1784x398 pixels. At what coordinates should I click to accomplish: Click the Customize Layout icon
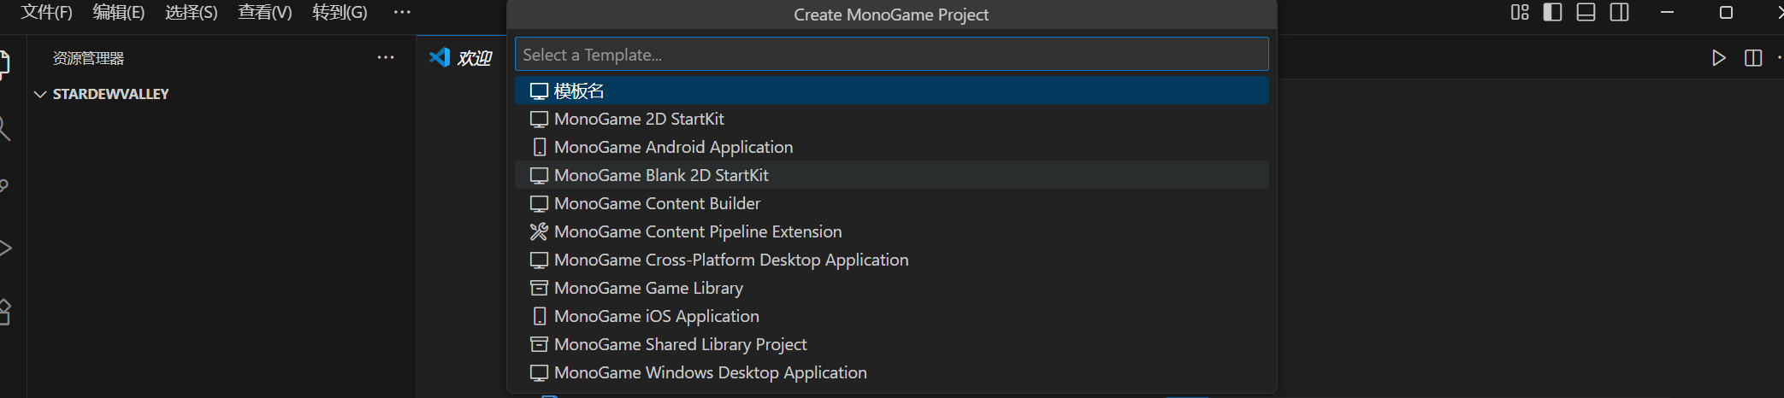point(1520,12)
